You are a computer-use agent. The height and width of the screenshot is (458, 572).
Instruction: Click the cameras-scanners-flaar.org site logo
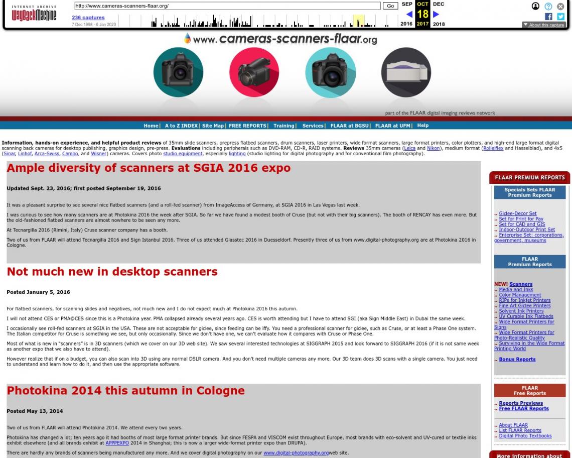click(280, 39)
